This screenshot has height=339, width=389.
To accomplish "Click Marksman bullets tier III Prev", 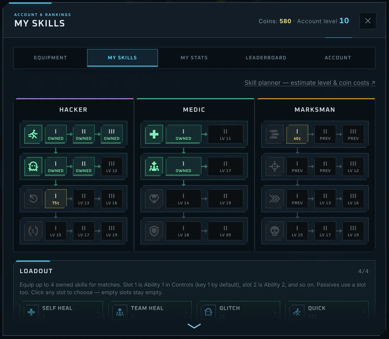I will pos(353,134).
